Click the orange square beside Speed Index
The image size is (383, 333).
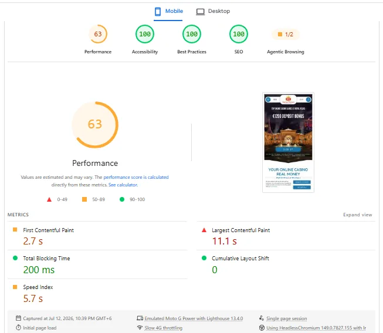coord(15,287)
